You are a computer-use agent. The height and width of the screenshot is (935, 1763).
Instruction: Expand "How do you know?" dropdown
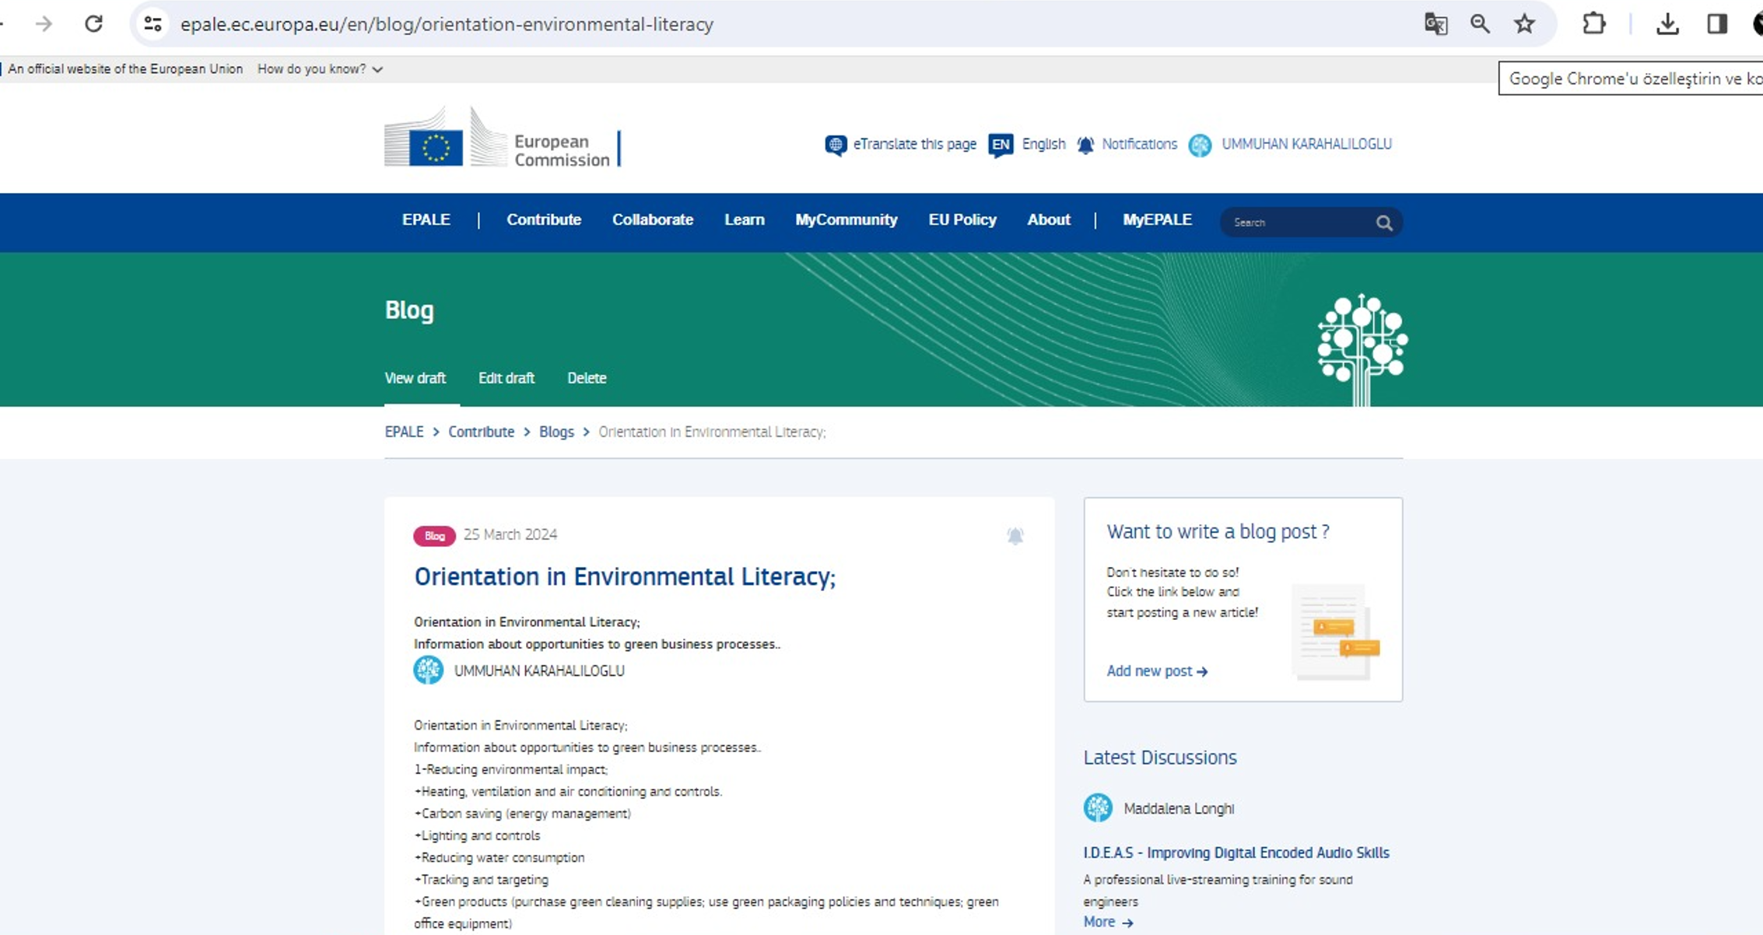pos(320,69)
